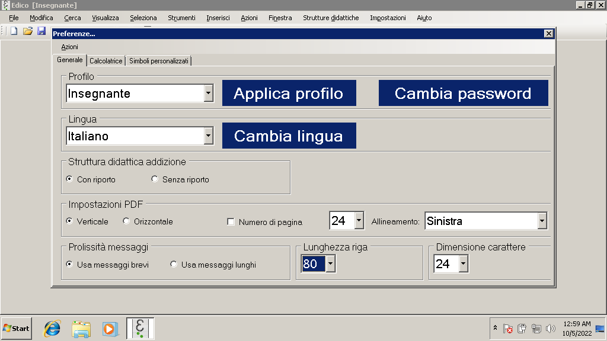Open the Azioni menu in main menu bar
Screen dimensions: 607x341
(249, 18)
